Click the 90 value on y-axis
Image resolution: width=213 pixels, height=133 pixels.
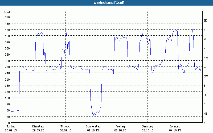(x=8, y=104)
